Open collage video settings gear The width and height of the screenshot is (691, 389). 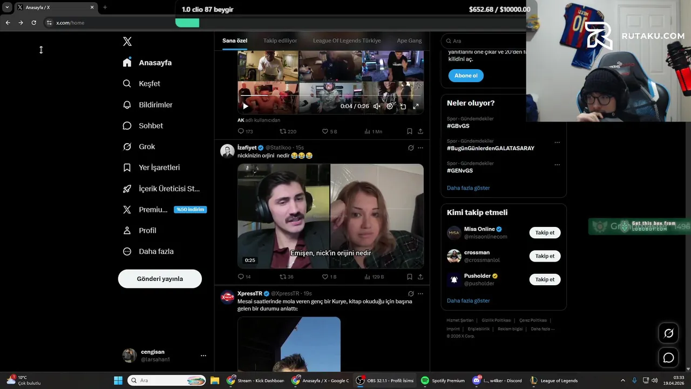click(x=390, y=106)
